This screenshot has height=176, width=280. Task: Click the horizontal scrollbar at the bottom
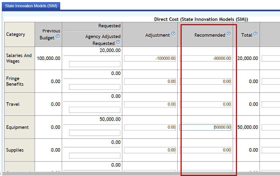coord(134,174)
